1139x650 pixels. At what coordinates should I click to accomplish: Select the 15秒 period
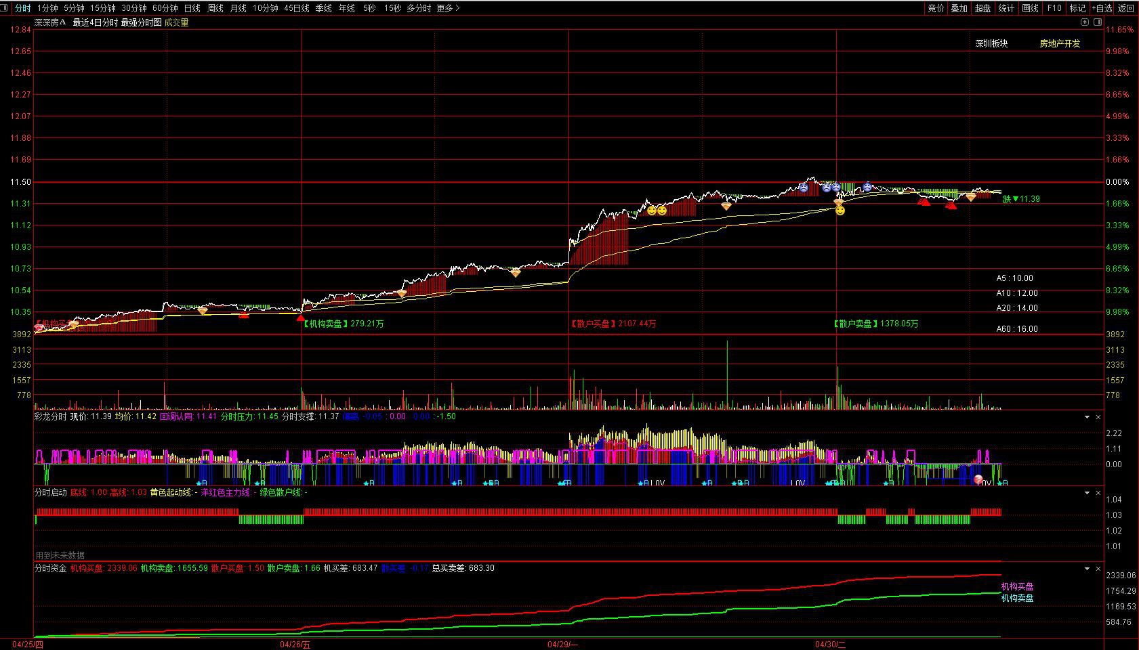[x=392, y=8]
